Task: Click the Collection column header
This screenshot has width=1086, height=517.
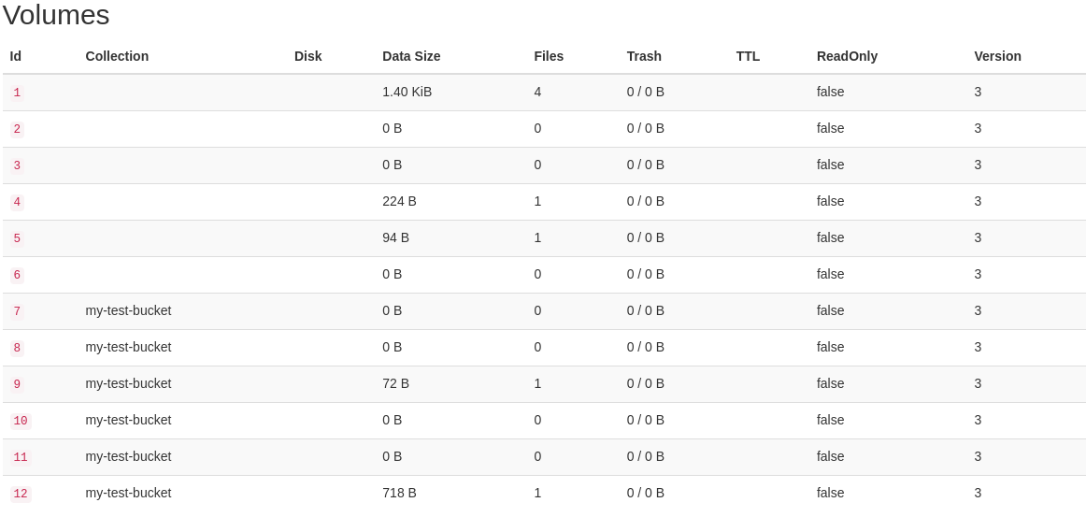Action: coord(117,56)
